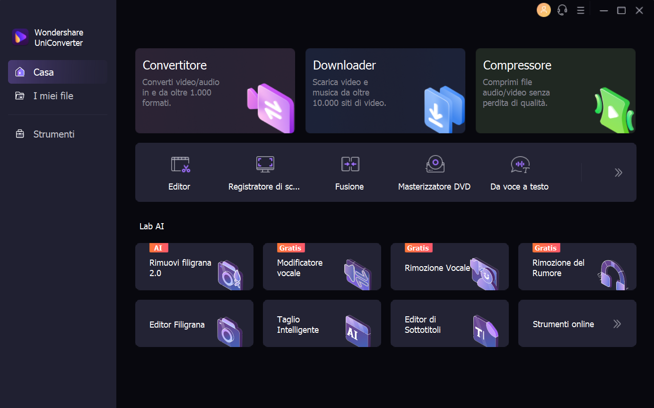Screen dimensions: 654x408
Task: Click the I miei file folder icon
Action: tap(20, 95)
